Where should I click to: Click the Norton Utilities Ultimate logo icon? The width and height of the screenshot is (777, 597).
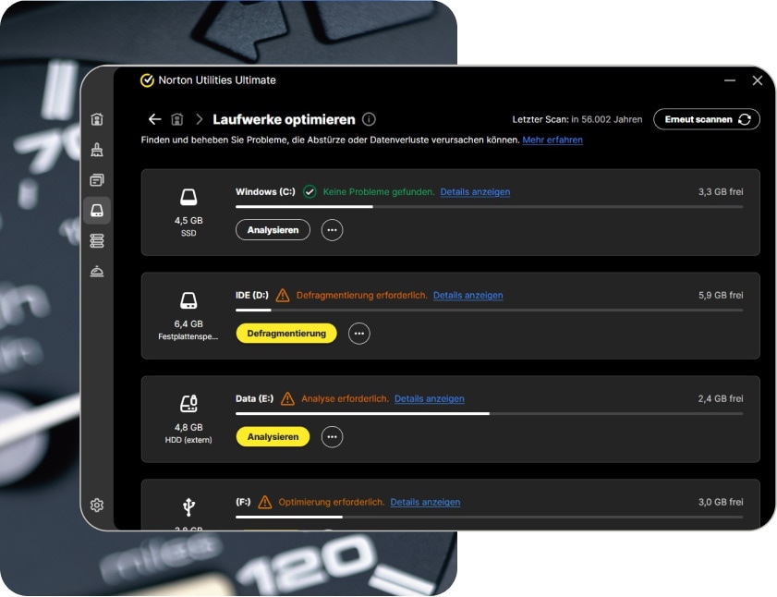pyautogui.click(x=144, y=80)
